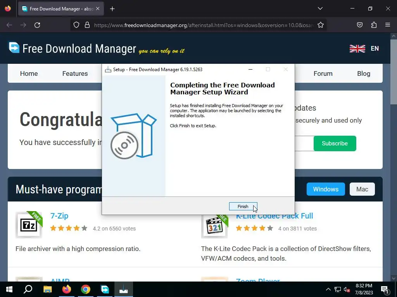Close the Free Download Manager browser tab
The image size is (397, 297).
pos(98,9)
